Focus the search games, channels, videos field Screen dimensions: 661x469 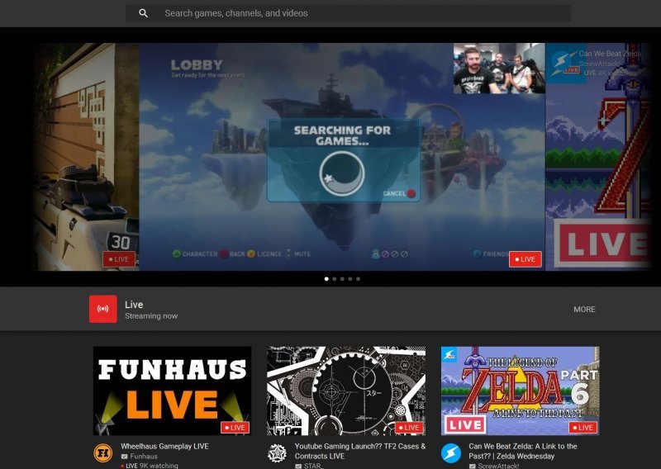coord(348,13)
